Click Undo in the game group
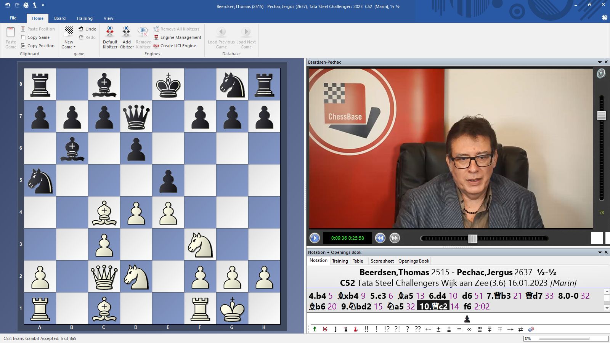The height and width of the screenshot is (343, 610). (87, 29)
